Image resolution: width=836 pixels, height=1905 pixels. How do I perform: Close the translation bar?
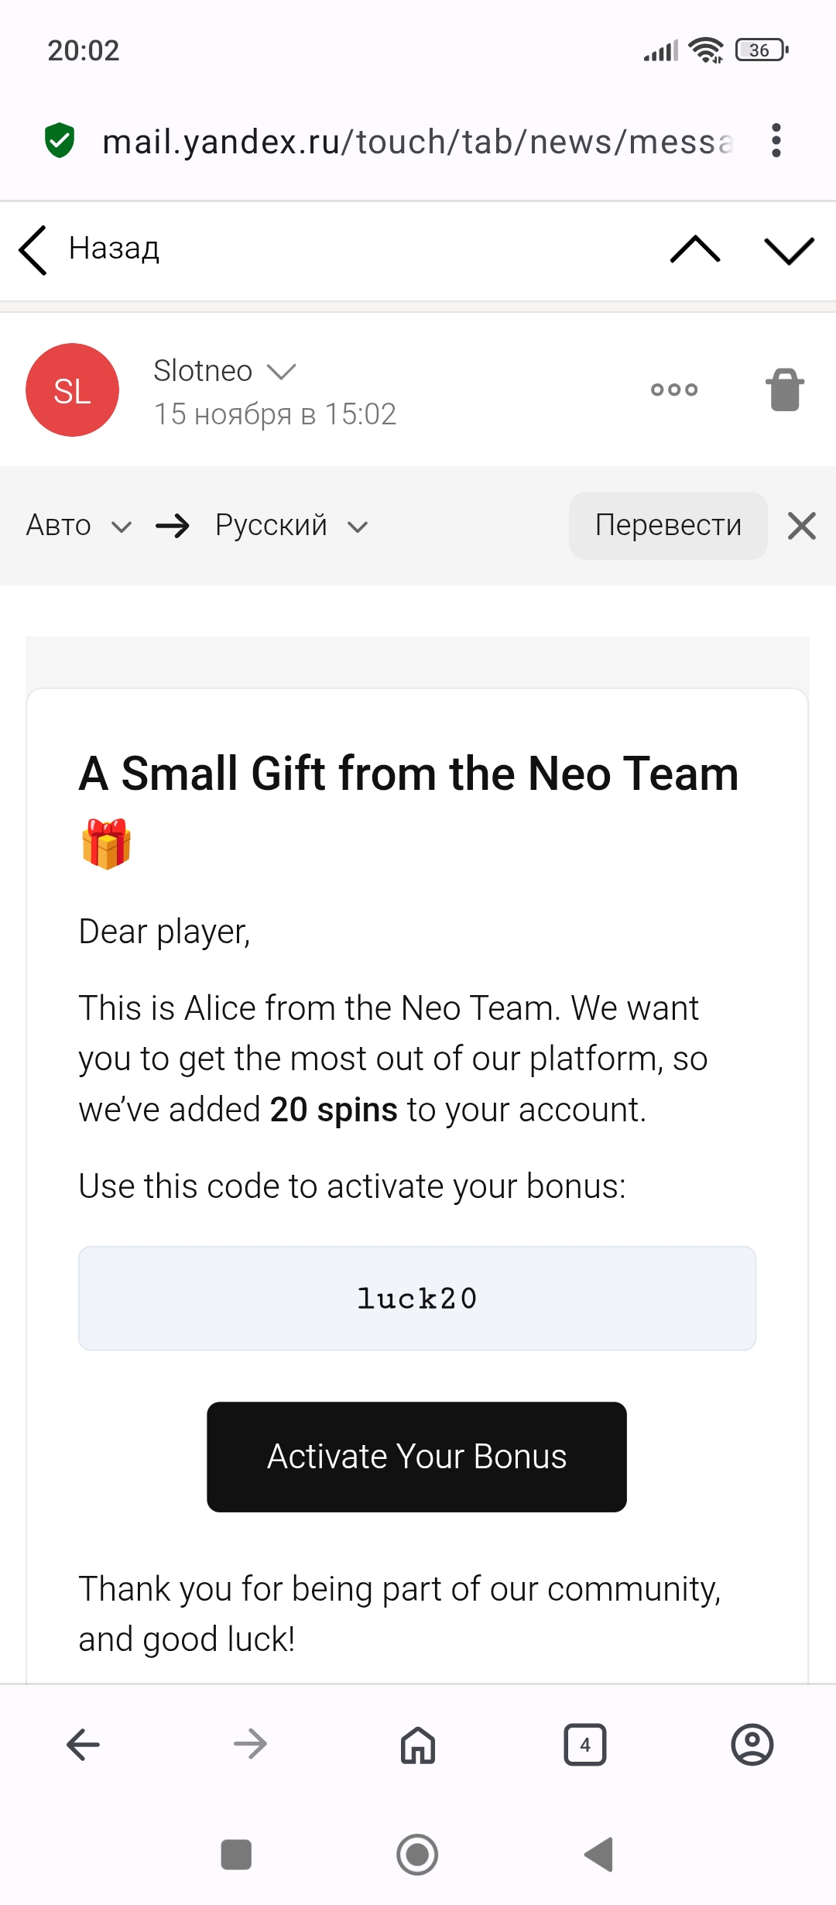[x=802, y=526]
